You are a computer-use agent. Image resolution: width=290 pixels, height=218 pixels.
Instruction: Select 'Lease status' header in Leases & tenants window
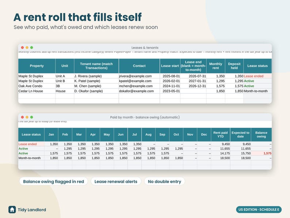257,66
